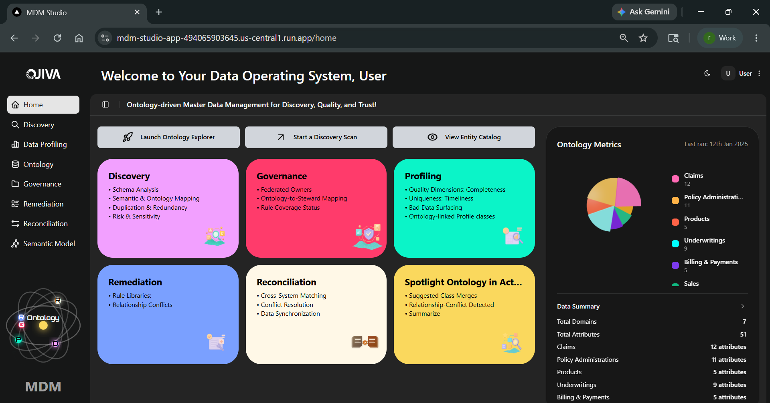The image size is (770, 403).
Task: Click the Reconciliation arrows icon
Action: point(15,223)
